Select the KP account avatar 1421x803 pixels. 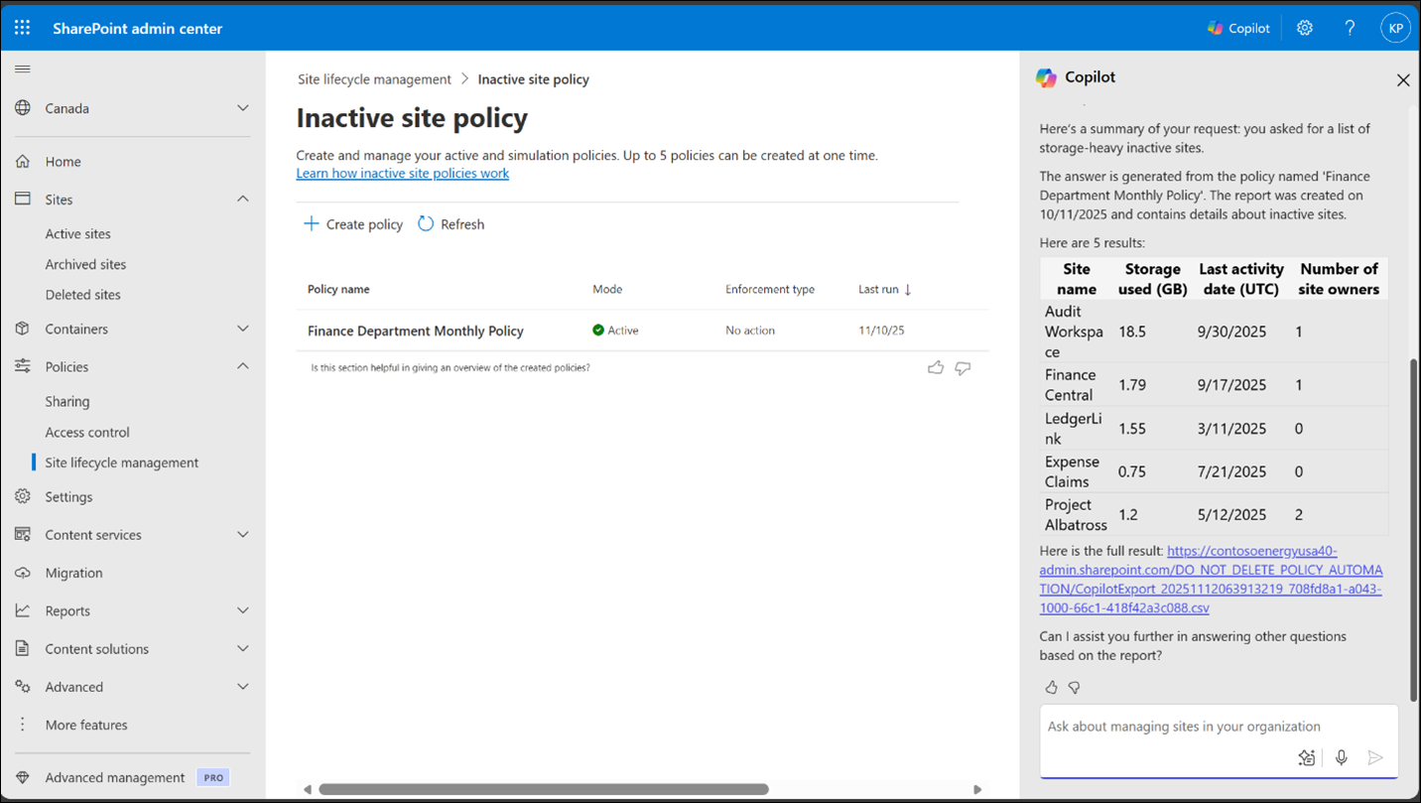pos(1395,27)
